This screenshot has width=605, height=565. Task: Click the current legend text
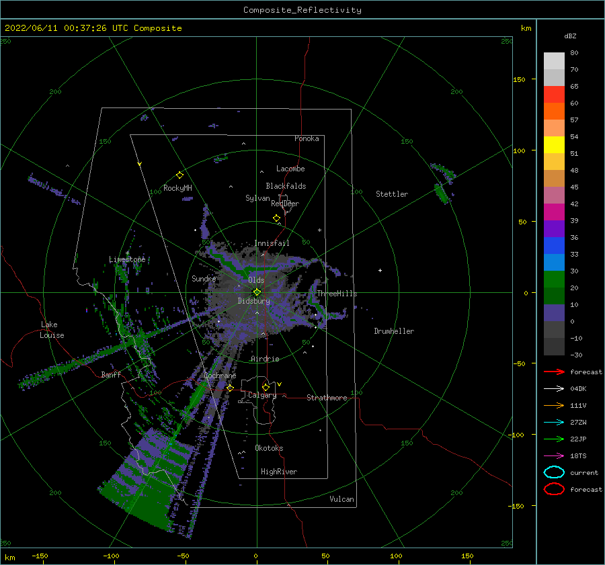[x=584, y=473]
